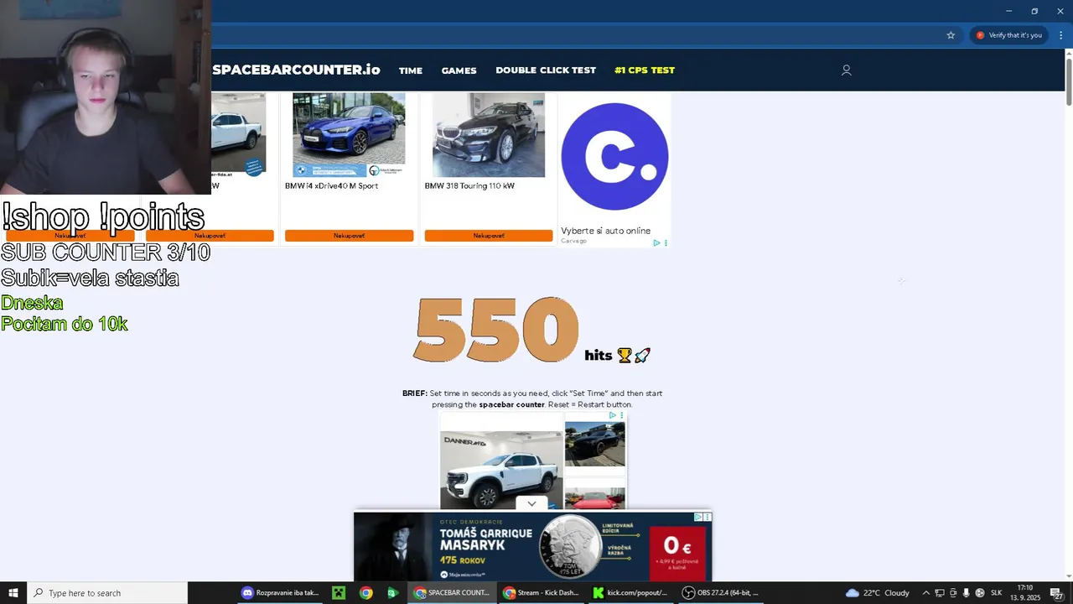1073x604 pixels.
Task: Click the BMW 318 Touring ad image
Action: tap(489, 135)
